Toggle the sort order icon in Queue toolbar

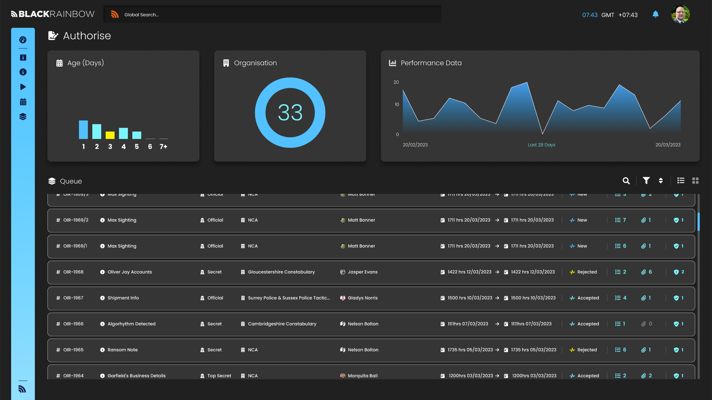coord(661,181)
